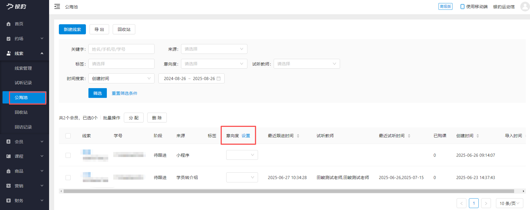Go to next page arrow
This screenshot has width=530, height=210.
[x=486, y=203]
